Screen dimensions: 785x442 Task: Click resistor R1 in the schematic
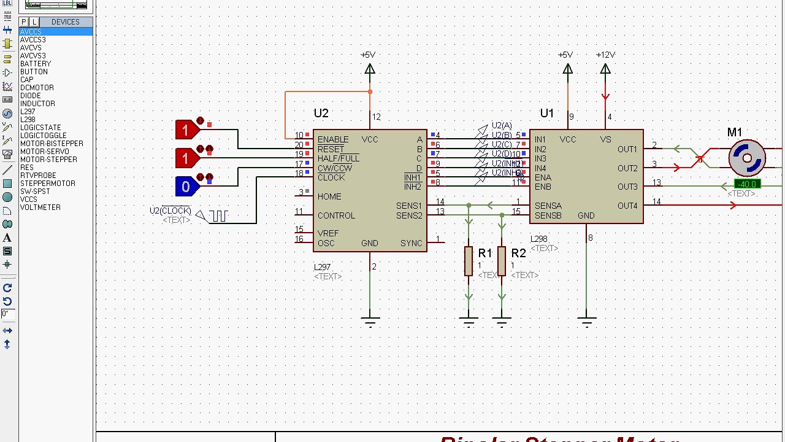click(x=469, y=262)
